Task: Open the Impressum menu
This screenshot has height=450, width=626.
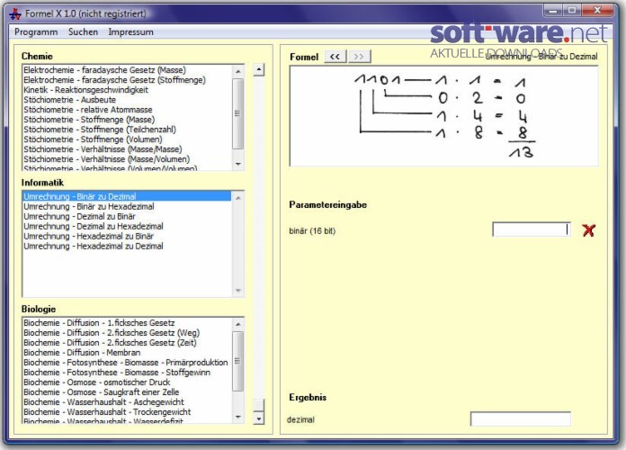Action: point(130,32)
